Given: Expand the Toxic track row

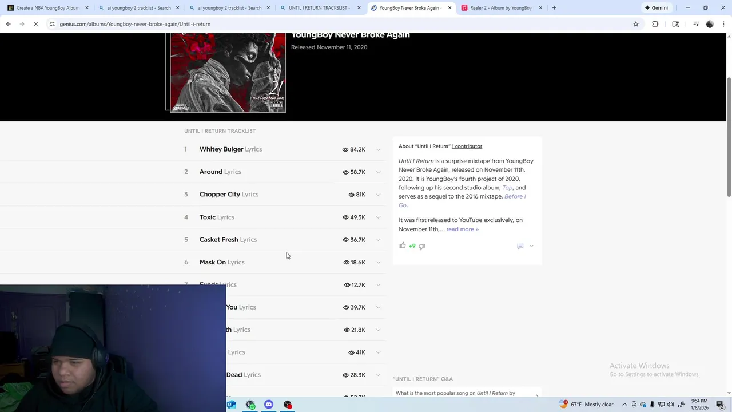Looking at the screenshot, I should tap(378, 217).
